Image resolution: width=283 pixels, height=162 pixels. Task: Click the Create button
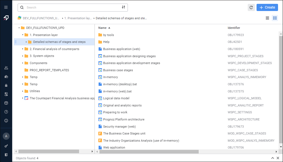(267, 7)
